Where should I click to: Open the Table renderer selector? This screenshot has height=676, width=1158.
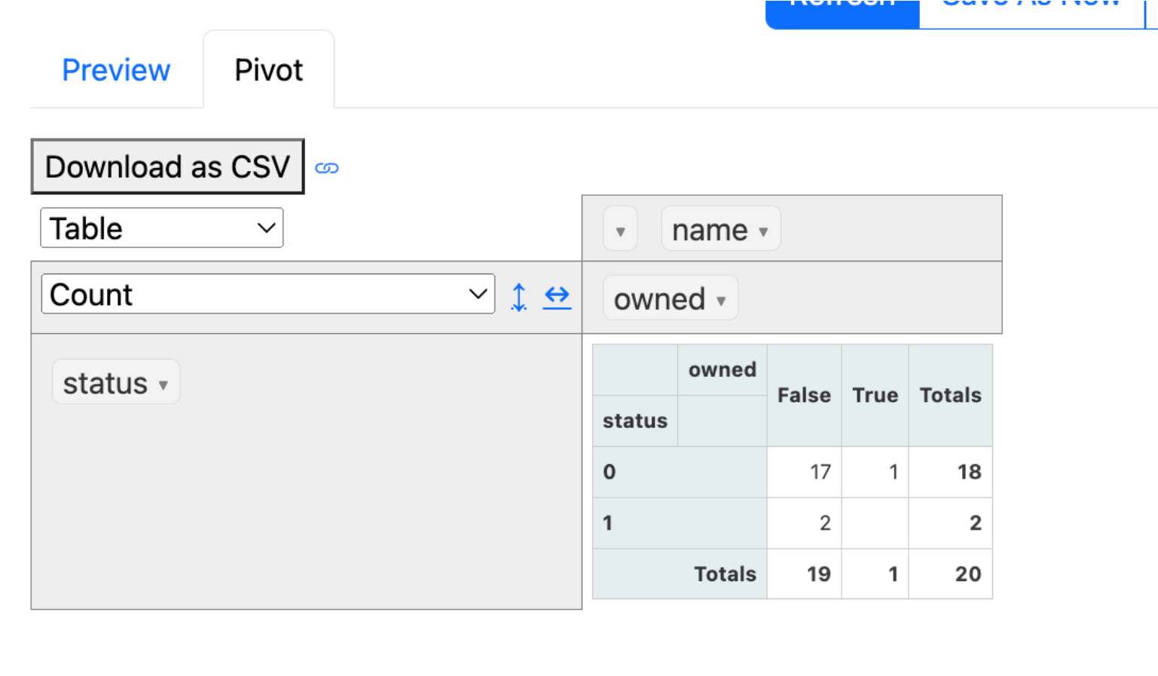(160, 228)
